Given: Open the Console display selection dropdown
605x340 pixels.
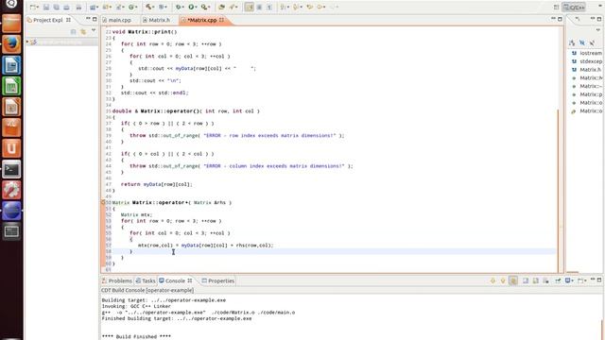Looking at the screenshot, I should click(x=573, y=280).
